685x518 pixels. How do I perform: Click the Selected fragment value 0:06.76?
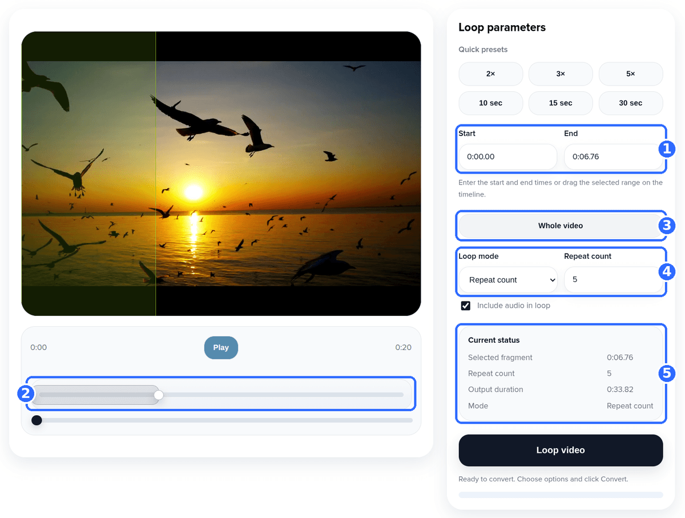pyautogui.click(x=620, y=358)
